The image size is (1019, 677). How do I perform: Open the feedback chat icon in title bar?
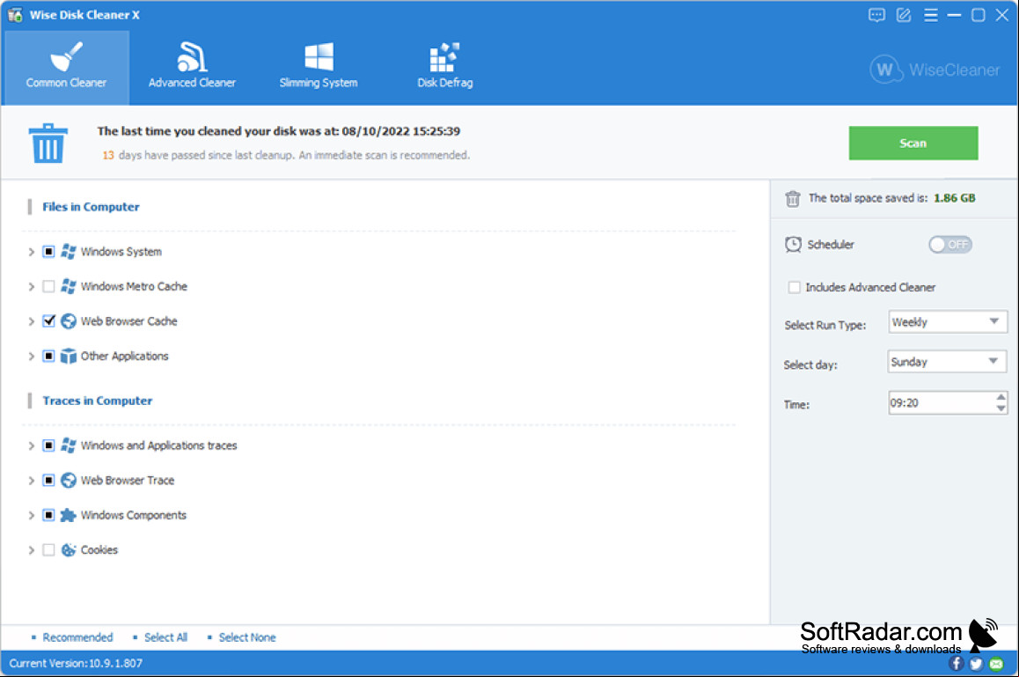[876, 15]
